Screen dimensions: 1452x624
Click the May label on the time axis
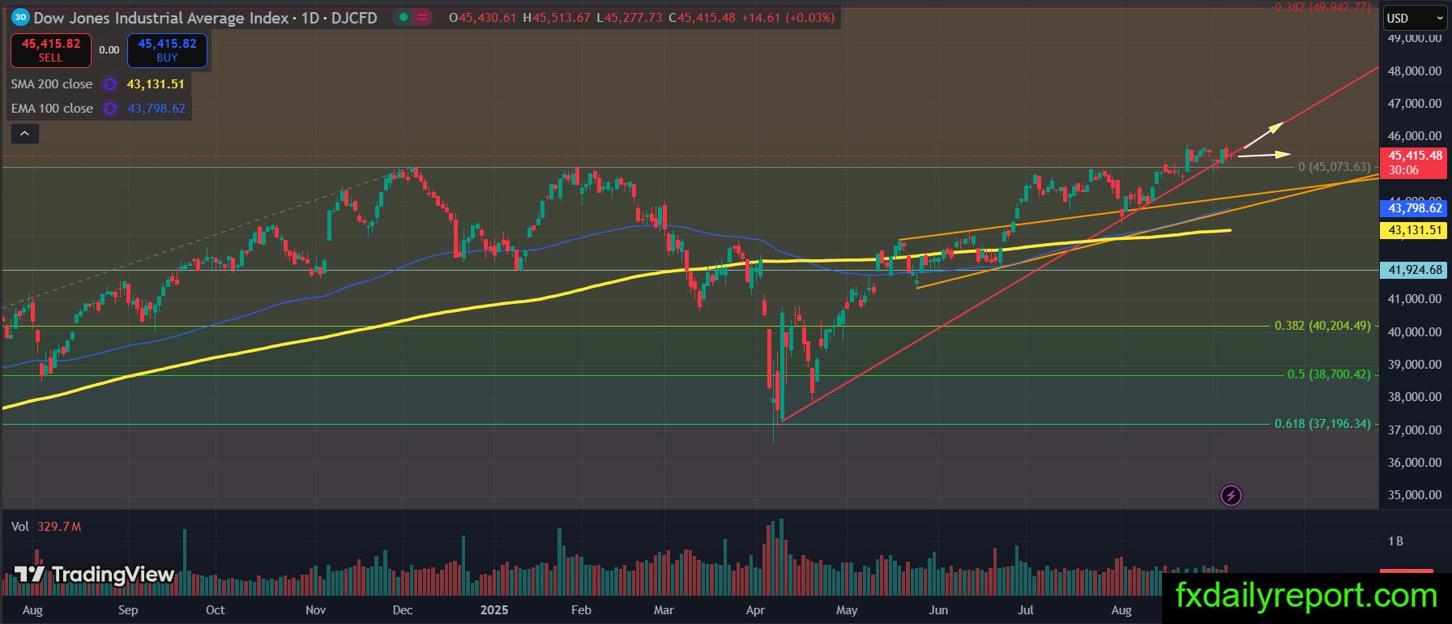pos(847,610)
